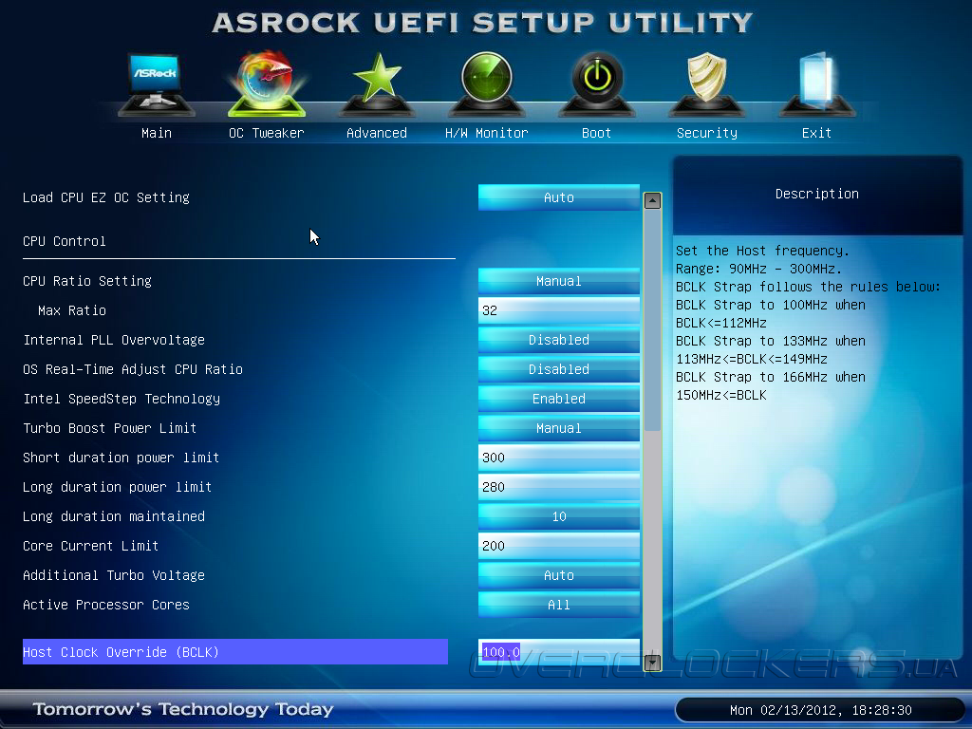Click Host Clock Override field 100.0
Viewport: 972px width, 729px height.
point(558,652)
